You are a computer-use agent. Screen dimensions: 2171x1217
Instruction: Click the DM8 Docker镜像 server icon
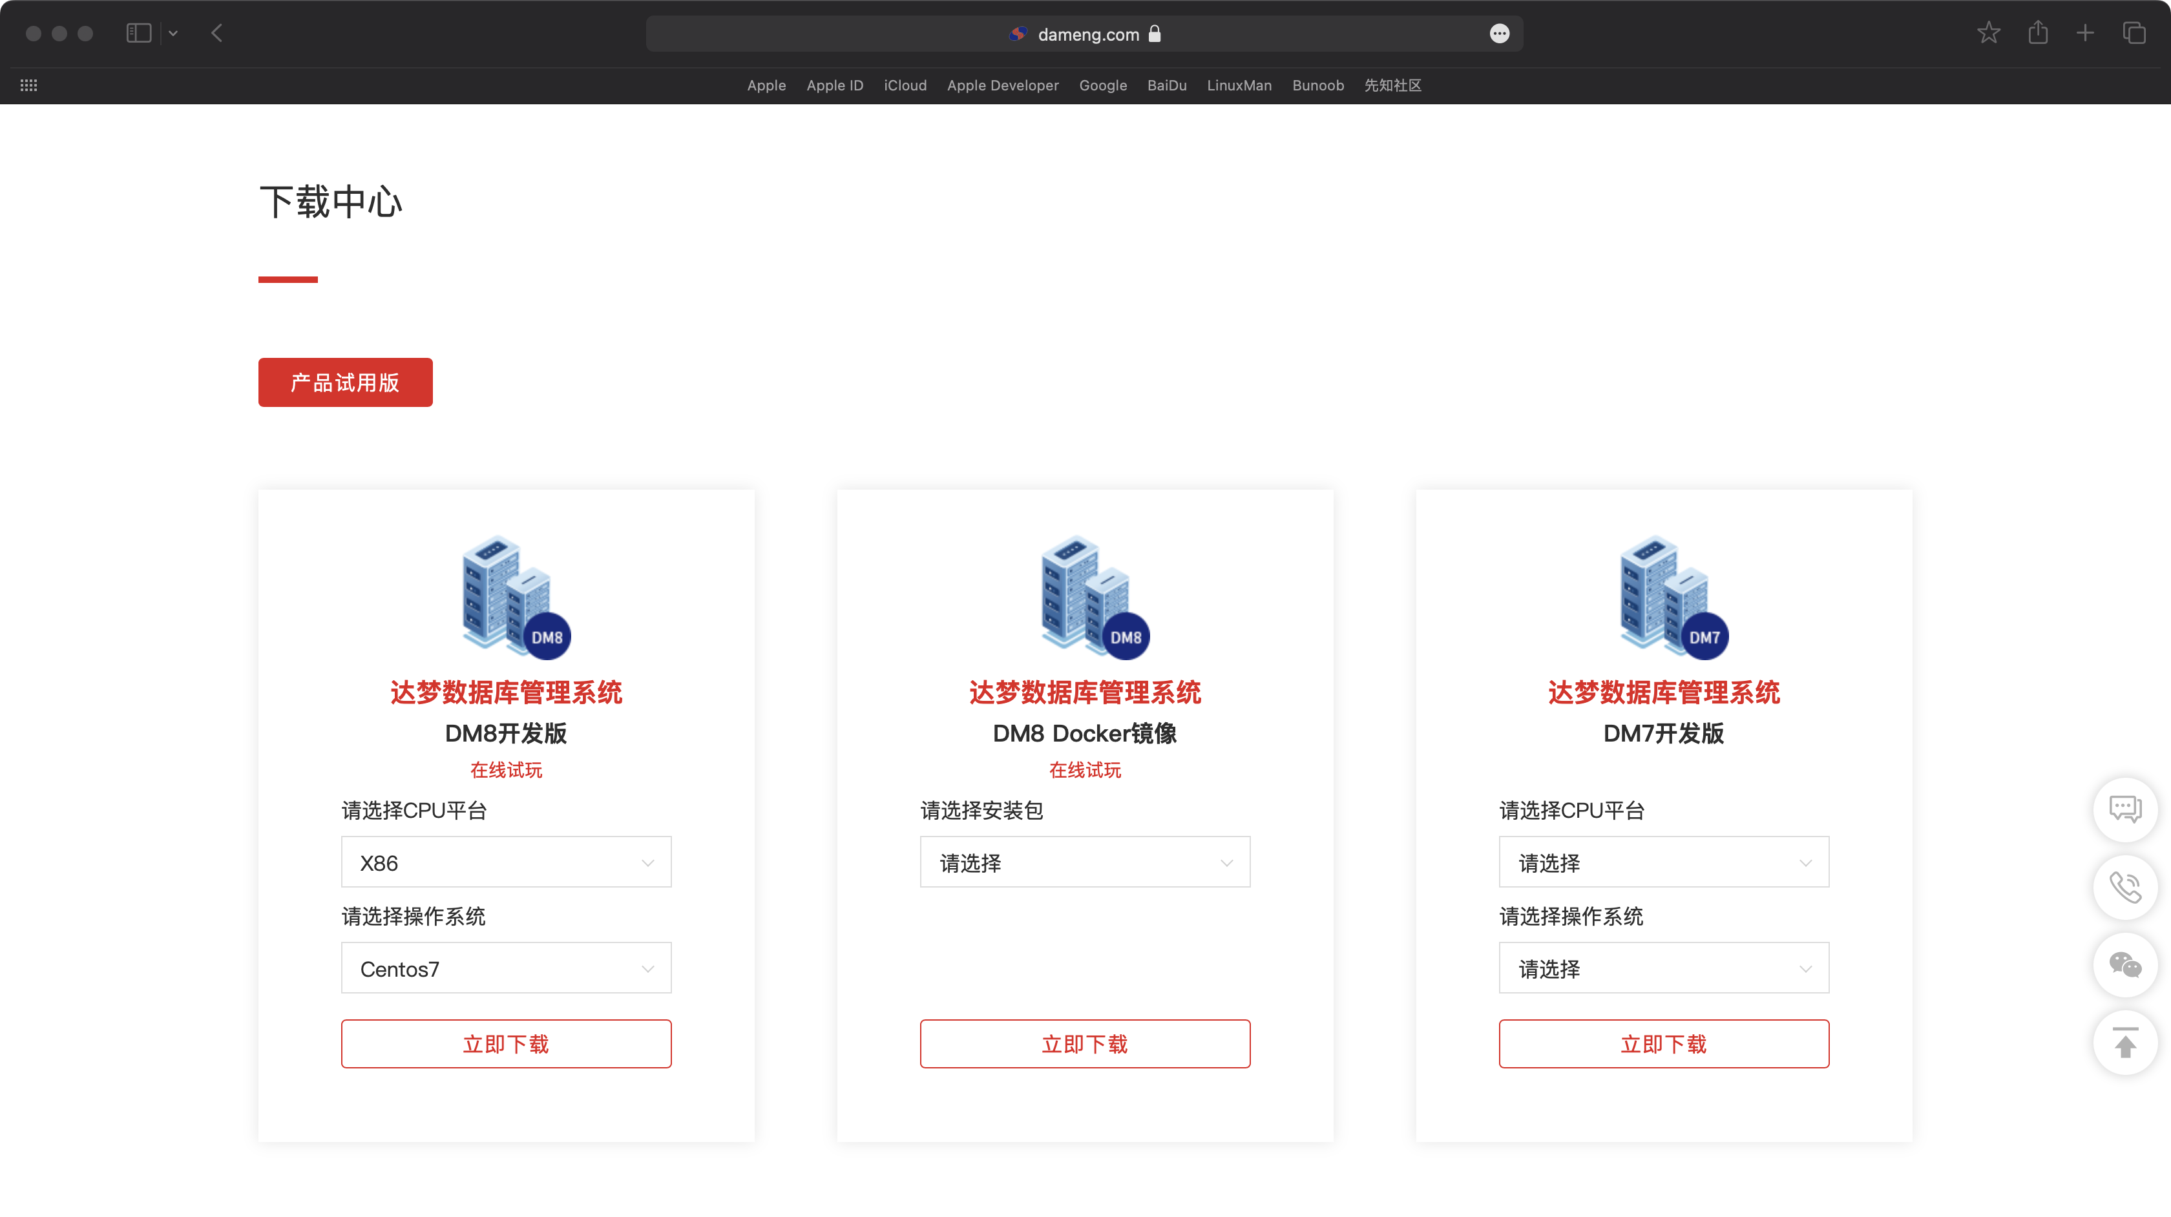pyautogui.click(x=1095, y=598)
